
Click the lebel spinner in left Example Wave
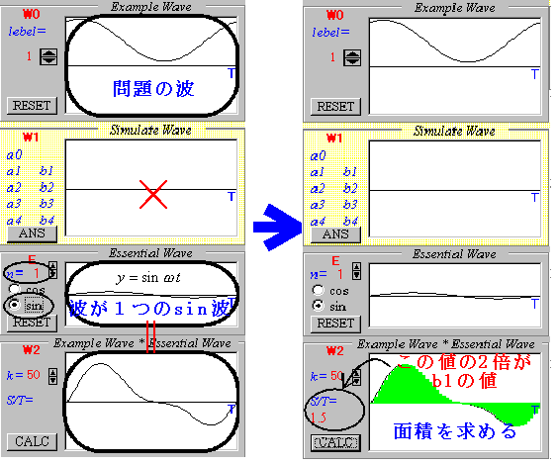click(x=48, y=56)
